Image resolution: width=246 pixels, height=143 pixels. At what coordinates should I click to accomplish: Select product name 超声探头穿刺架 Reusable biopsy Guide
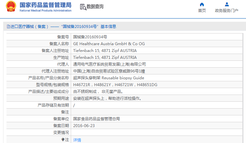(109, 78)
